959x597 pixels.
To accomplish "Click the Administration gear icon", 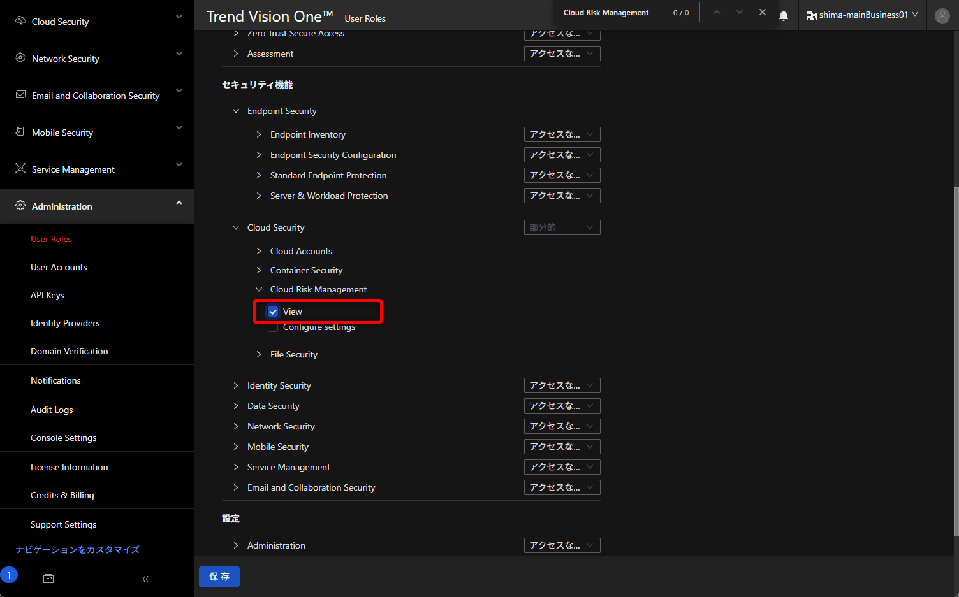I will (x=20, y=205).
